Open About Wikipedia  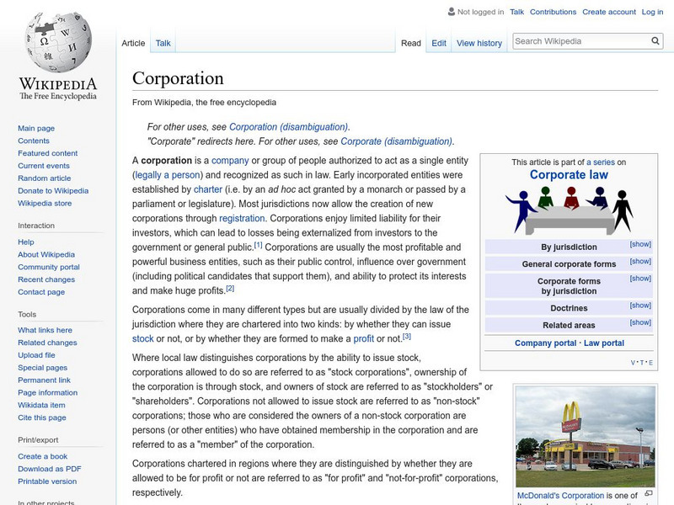46,255
